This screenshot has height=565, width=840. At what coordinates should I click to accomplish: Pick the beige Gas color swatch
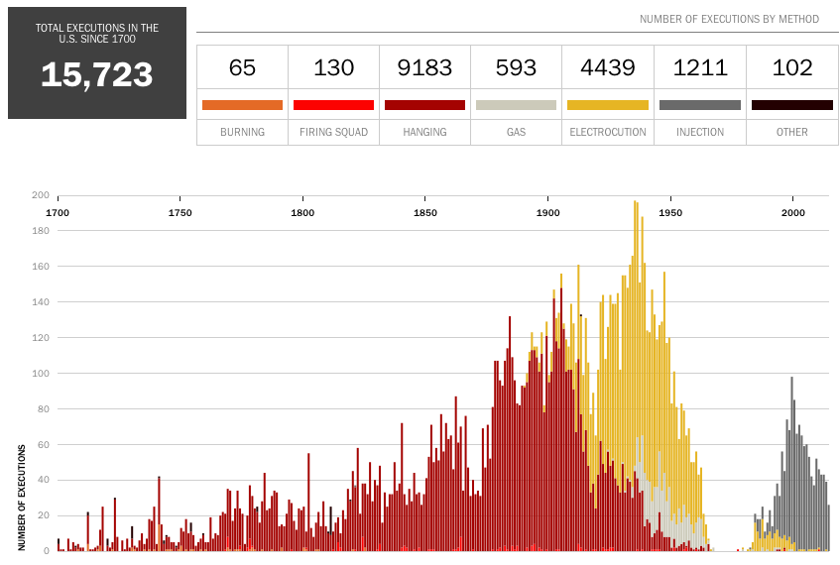(x=516, y=105)
